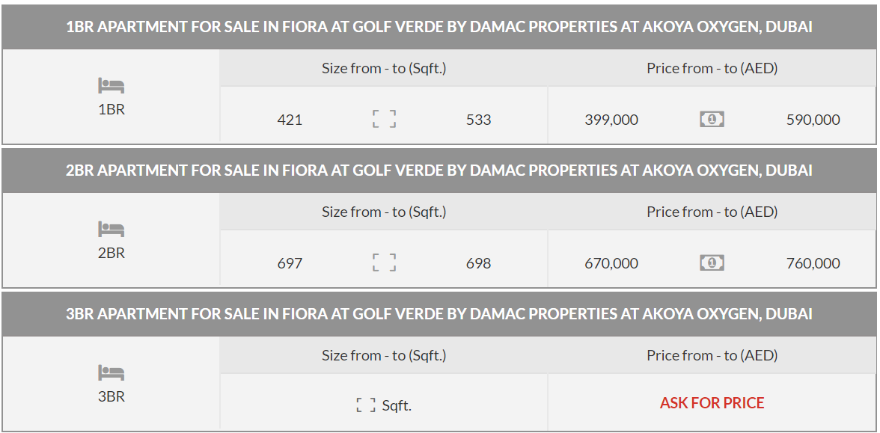Click the size brackets icon beside Sqft. in 3BR row
The height and width of the screenshot is (433, 880).
(x=366, y=406)
